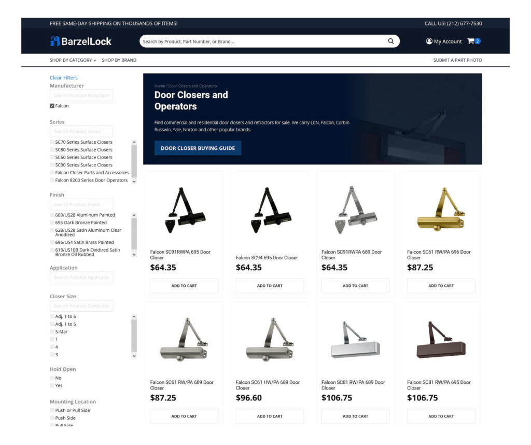Click the BarzelLock logo
This screenshot has width=531, height=445.
tap(80, 41)
